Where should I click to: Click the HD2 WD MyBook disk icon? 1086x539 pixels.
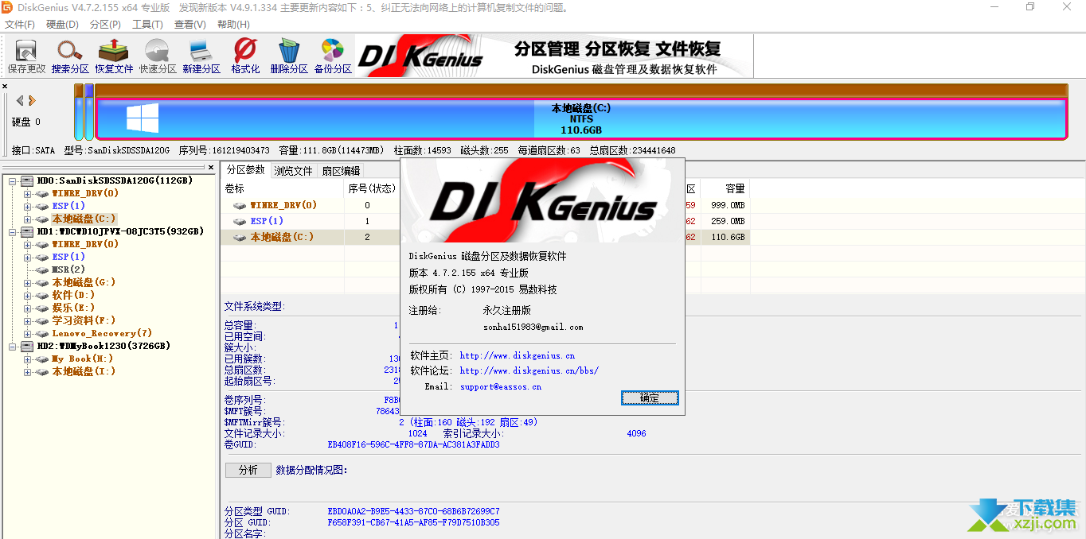(x=27, y=346)
